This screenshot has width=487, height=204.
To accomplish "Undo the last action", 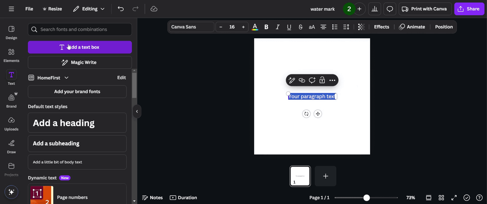I will (121, 9).
